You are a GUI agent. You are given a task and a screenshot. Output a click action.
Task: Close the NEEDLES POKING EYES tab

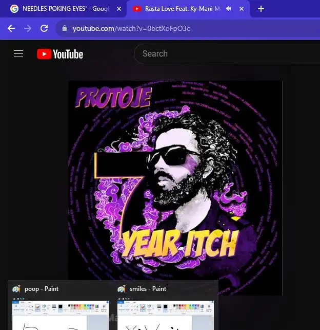[119, 9]
